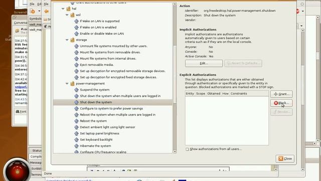321x181 pixels.
Task: Click the red HAL eye icon on desktop
Action: pos(17,171)
